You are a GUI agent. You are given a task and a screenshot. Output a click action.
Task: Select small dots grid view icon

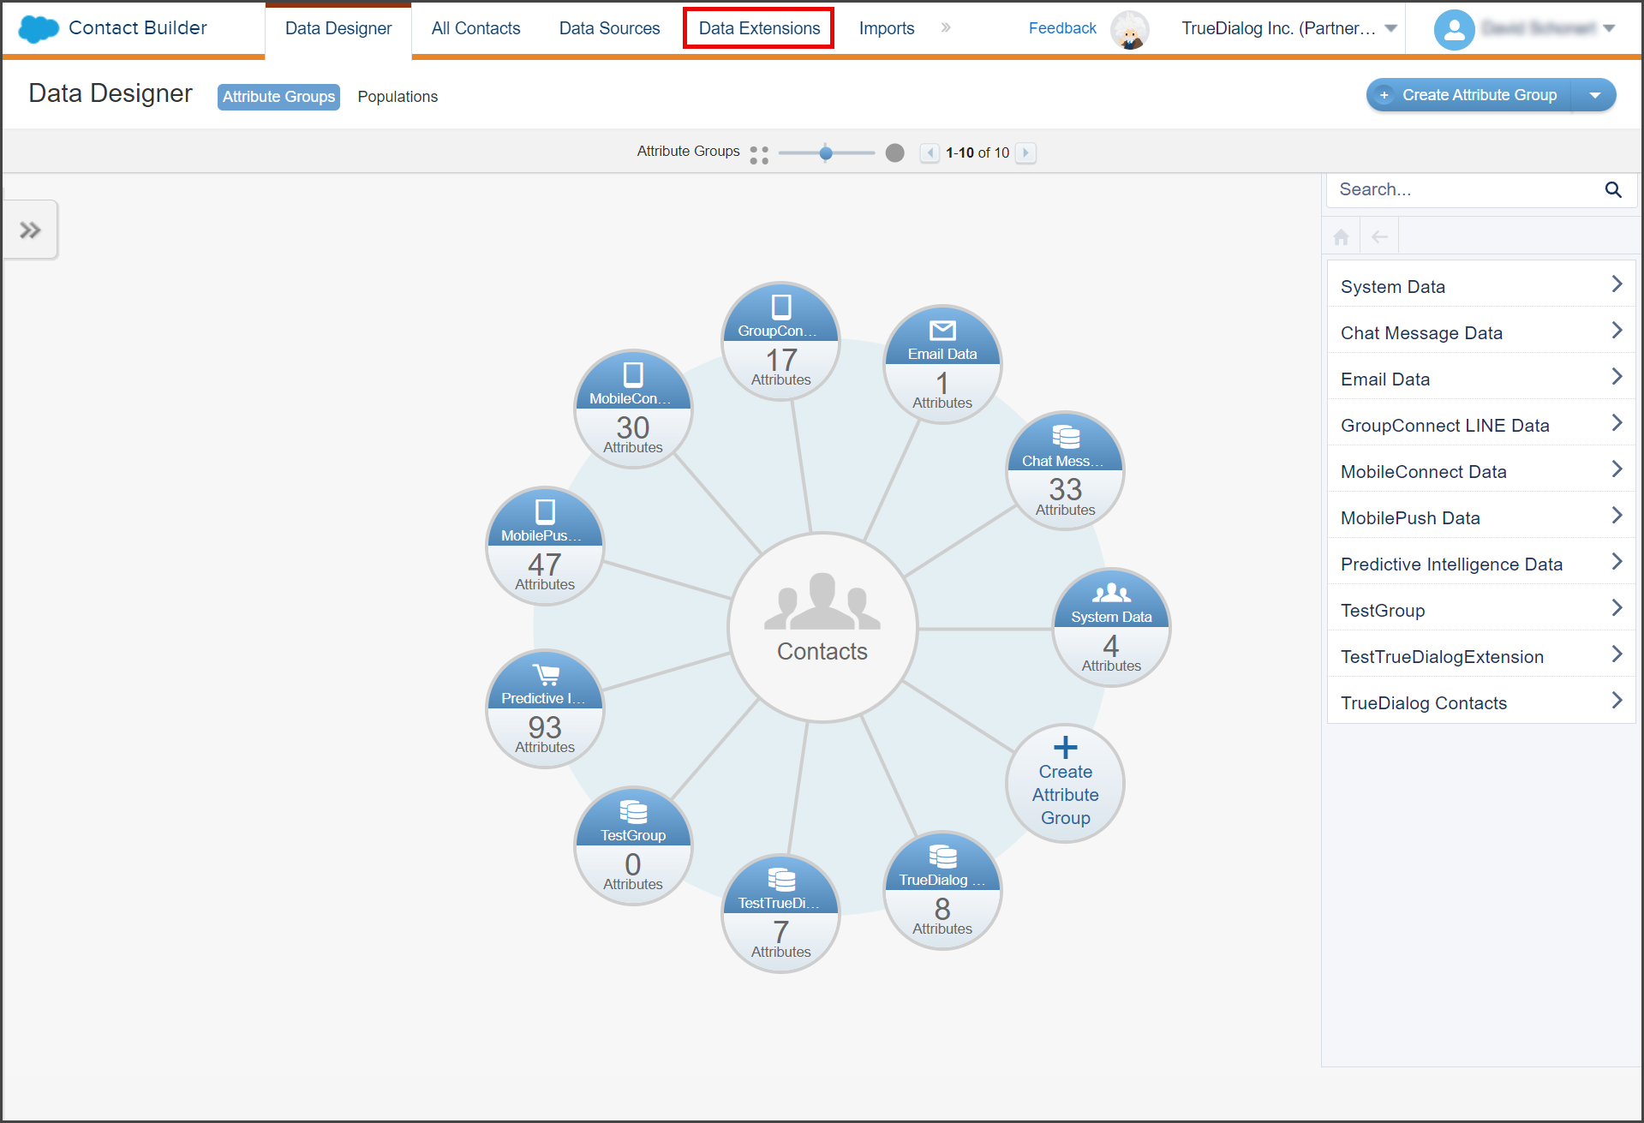(x=759, y=154)
